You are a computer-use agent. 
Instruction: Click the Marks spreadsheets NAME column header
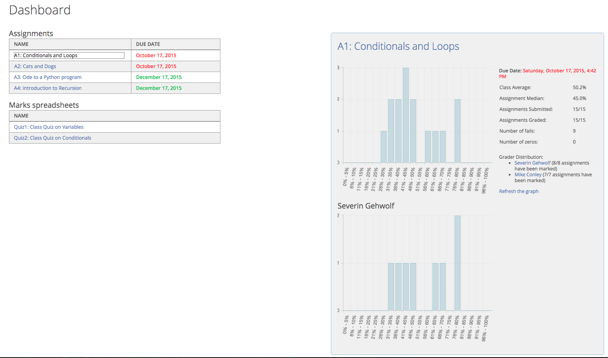[115, 116]
